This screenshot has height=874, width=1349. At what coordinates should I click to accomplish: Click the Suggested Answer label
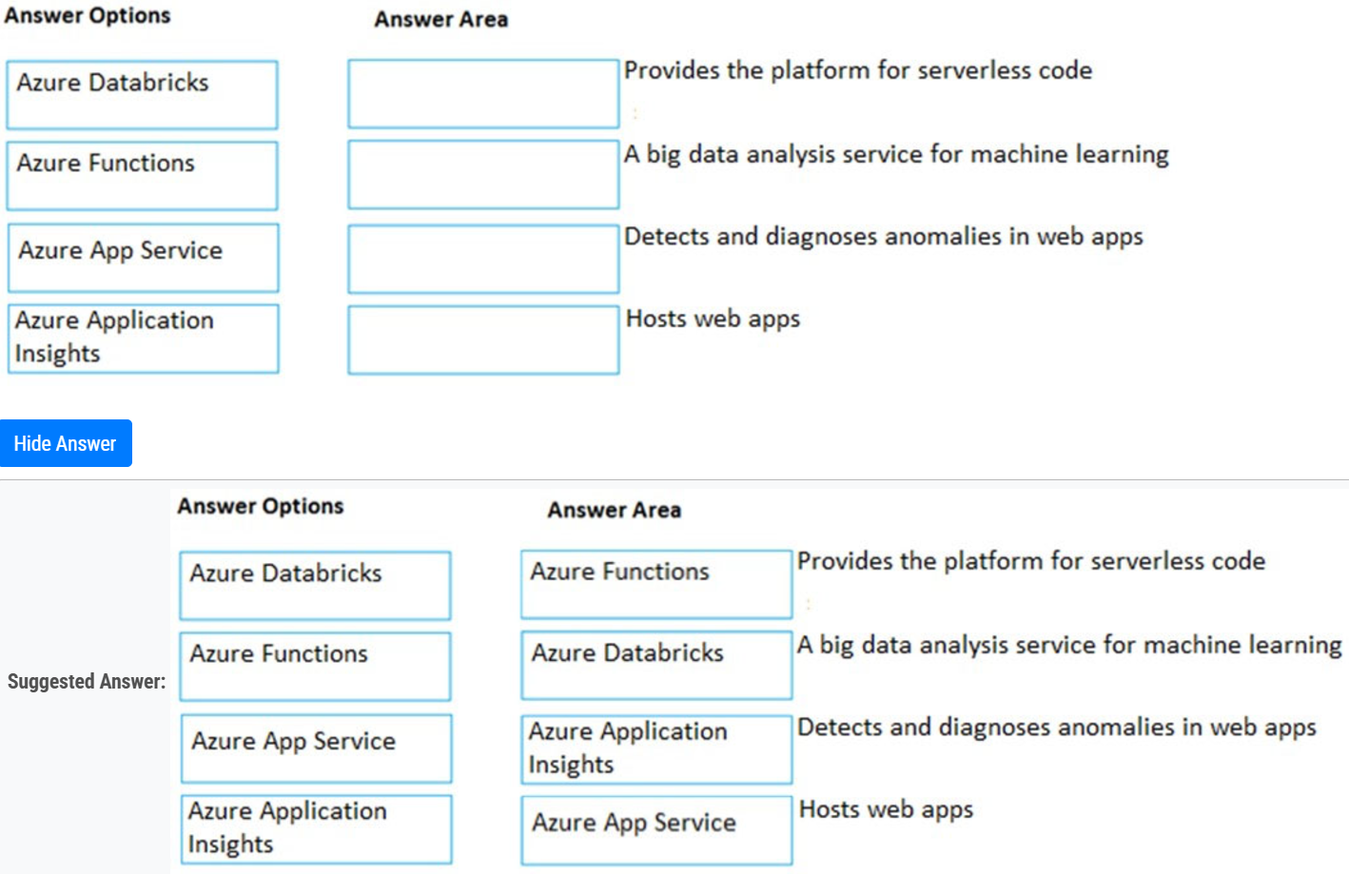87,682
